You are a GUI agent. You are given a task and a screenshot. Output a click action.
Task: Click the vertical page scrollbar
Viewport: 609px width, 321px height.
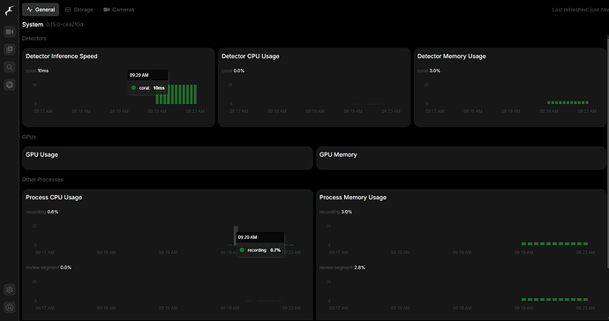click(x=607, y=152)
